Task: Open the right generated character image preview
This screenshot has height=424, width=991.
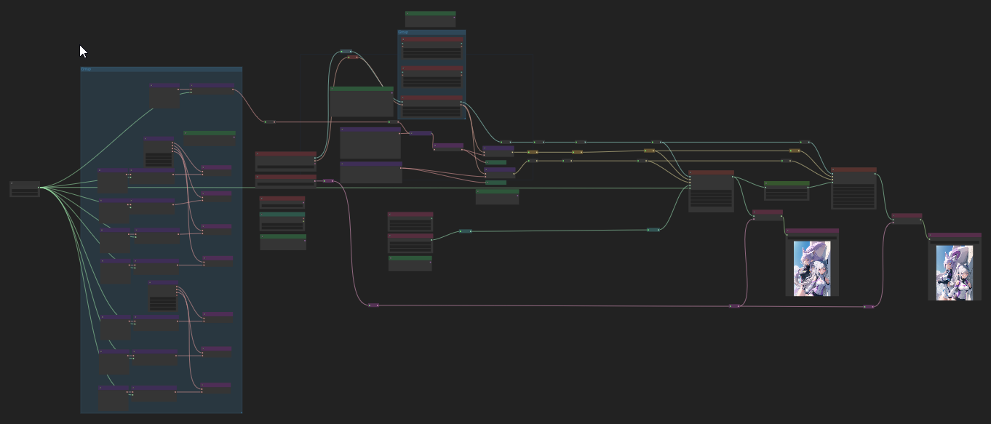Action: coord(954,273)
